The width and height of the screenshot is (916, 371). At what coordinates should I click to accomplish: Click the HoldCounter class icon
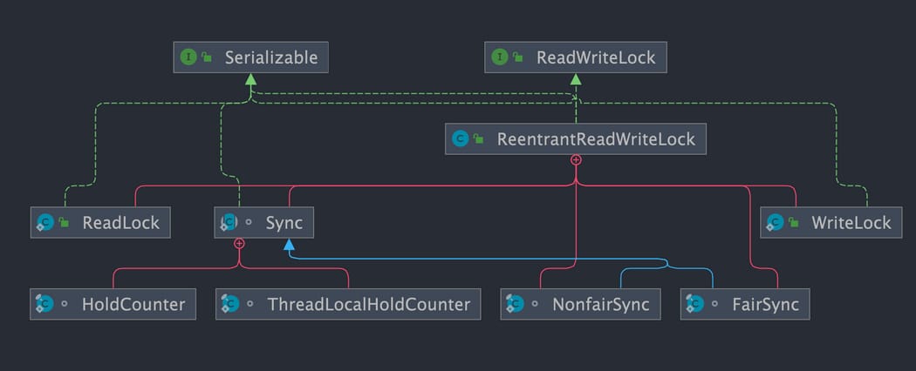pos(44,304)
